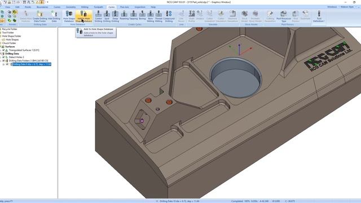Toggle Drilling Data Folders 3 checkbox
Screen dimensions: 361x203
coord(3,60)
